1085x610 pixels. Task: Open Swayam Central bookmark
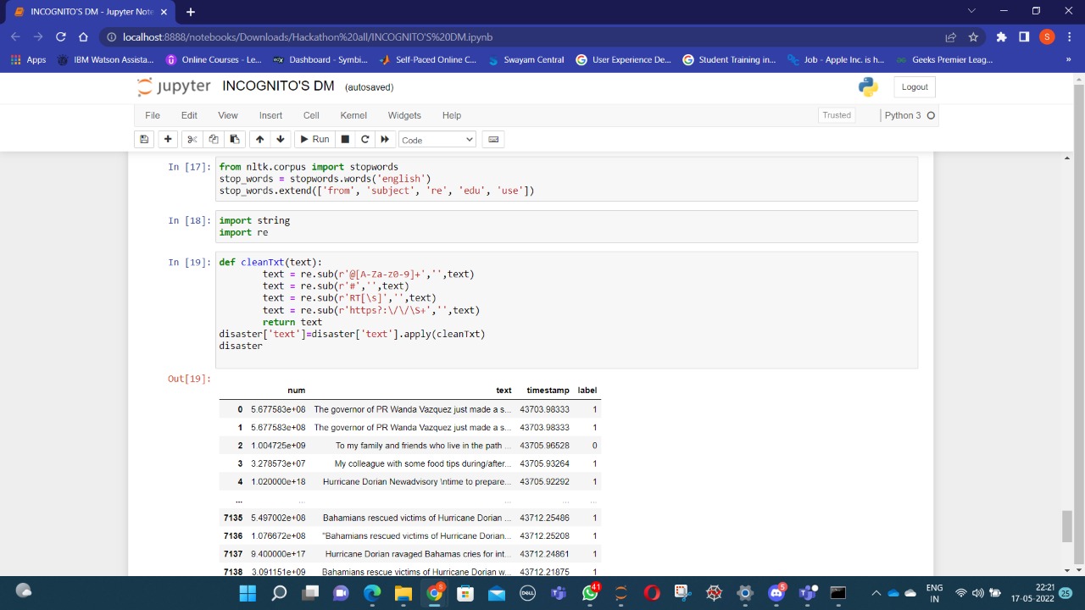tap(526, 59)
